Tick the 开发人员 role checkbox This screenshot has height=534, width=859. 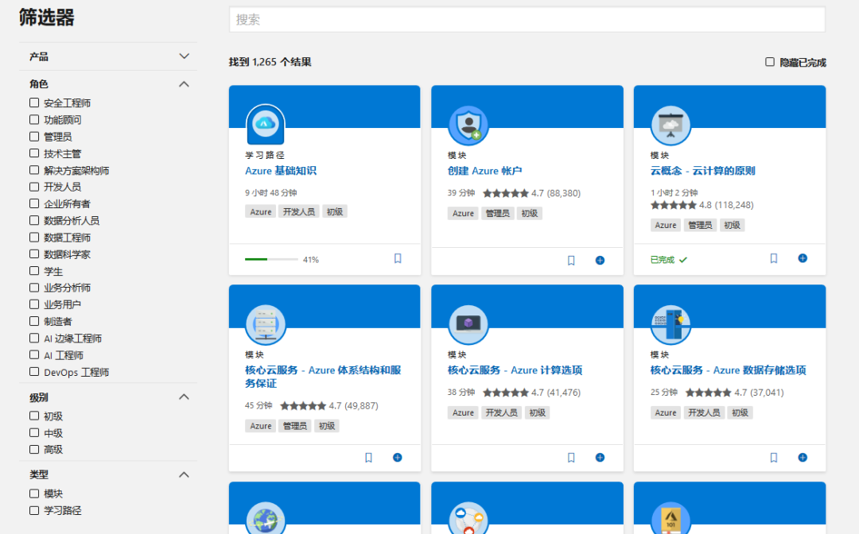[x=34, y=187]
